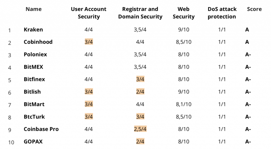Click the User Account Security header
Screen dimensions: 271x149
(89, 13)
